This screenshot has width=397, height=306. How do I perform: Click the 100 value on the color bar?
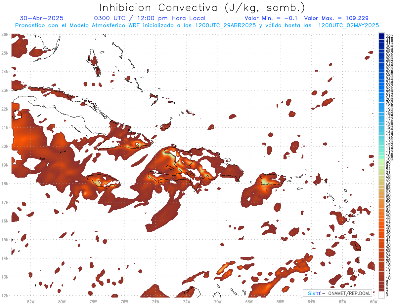click(389, 159)
